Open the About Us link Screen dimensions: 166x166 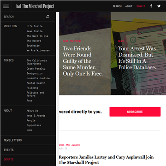coord(32,111)
